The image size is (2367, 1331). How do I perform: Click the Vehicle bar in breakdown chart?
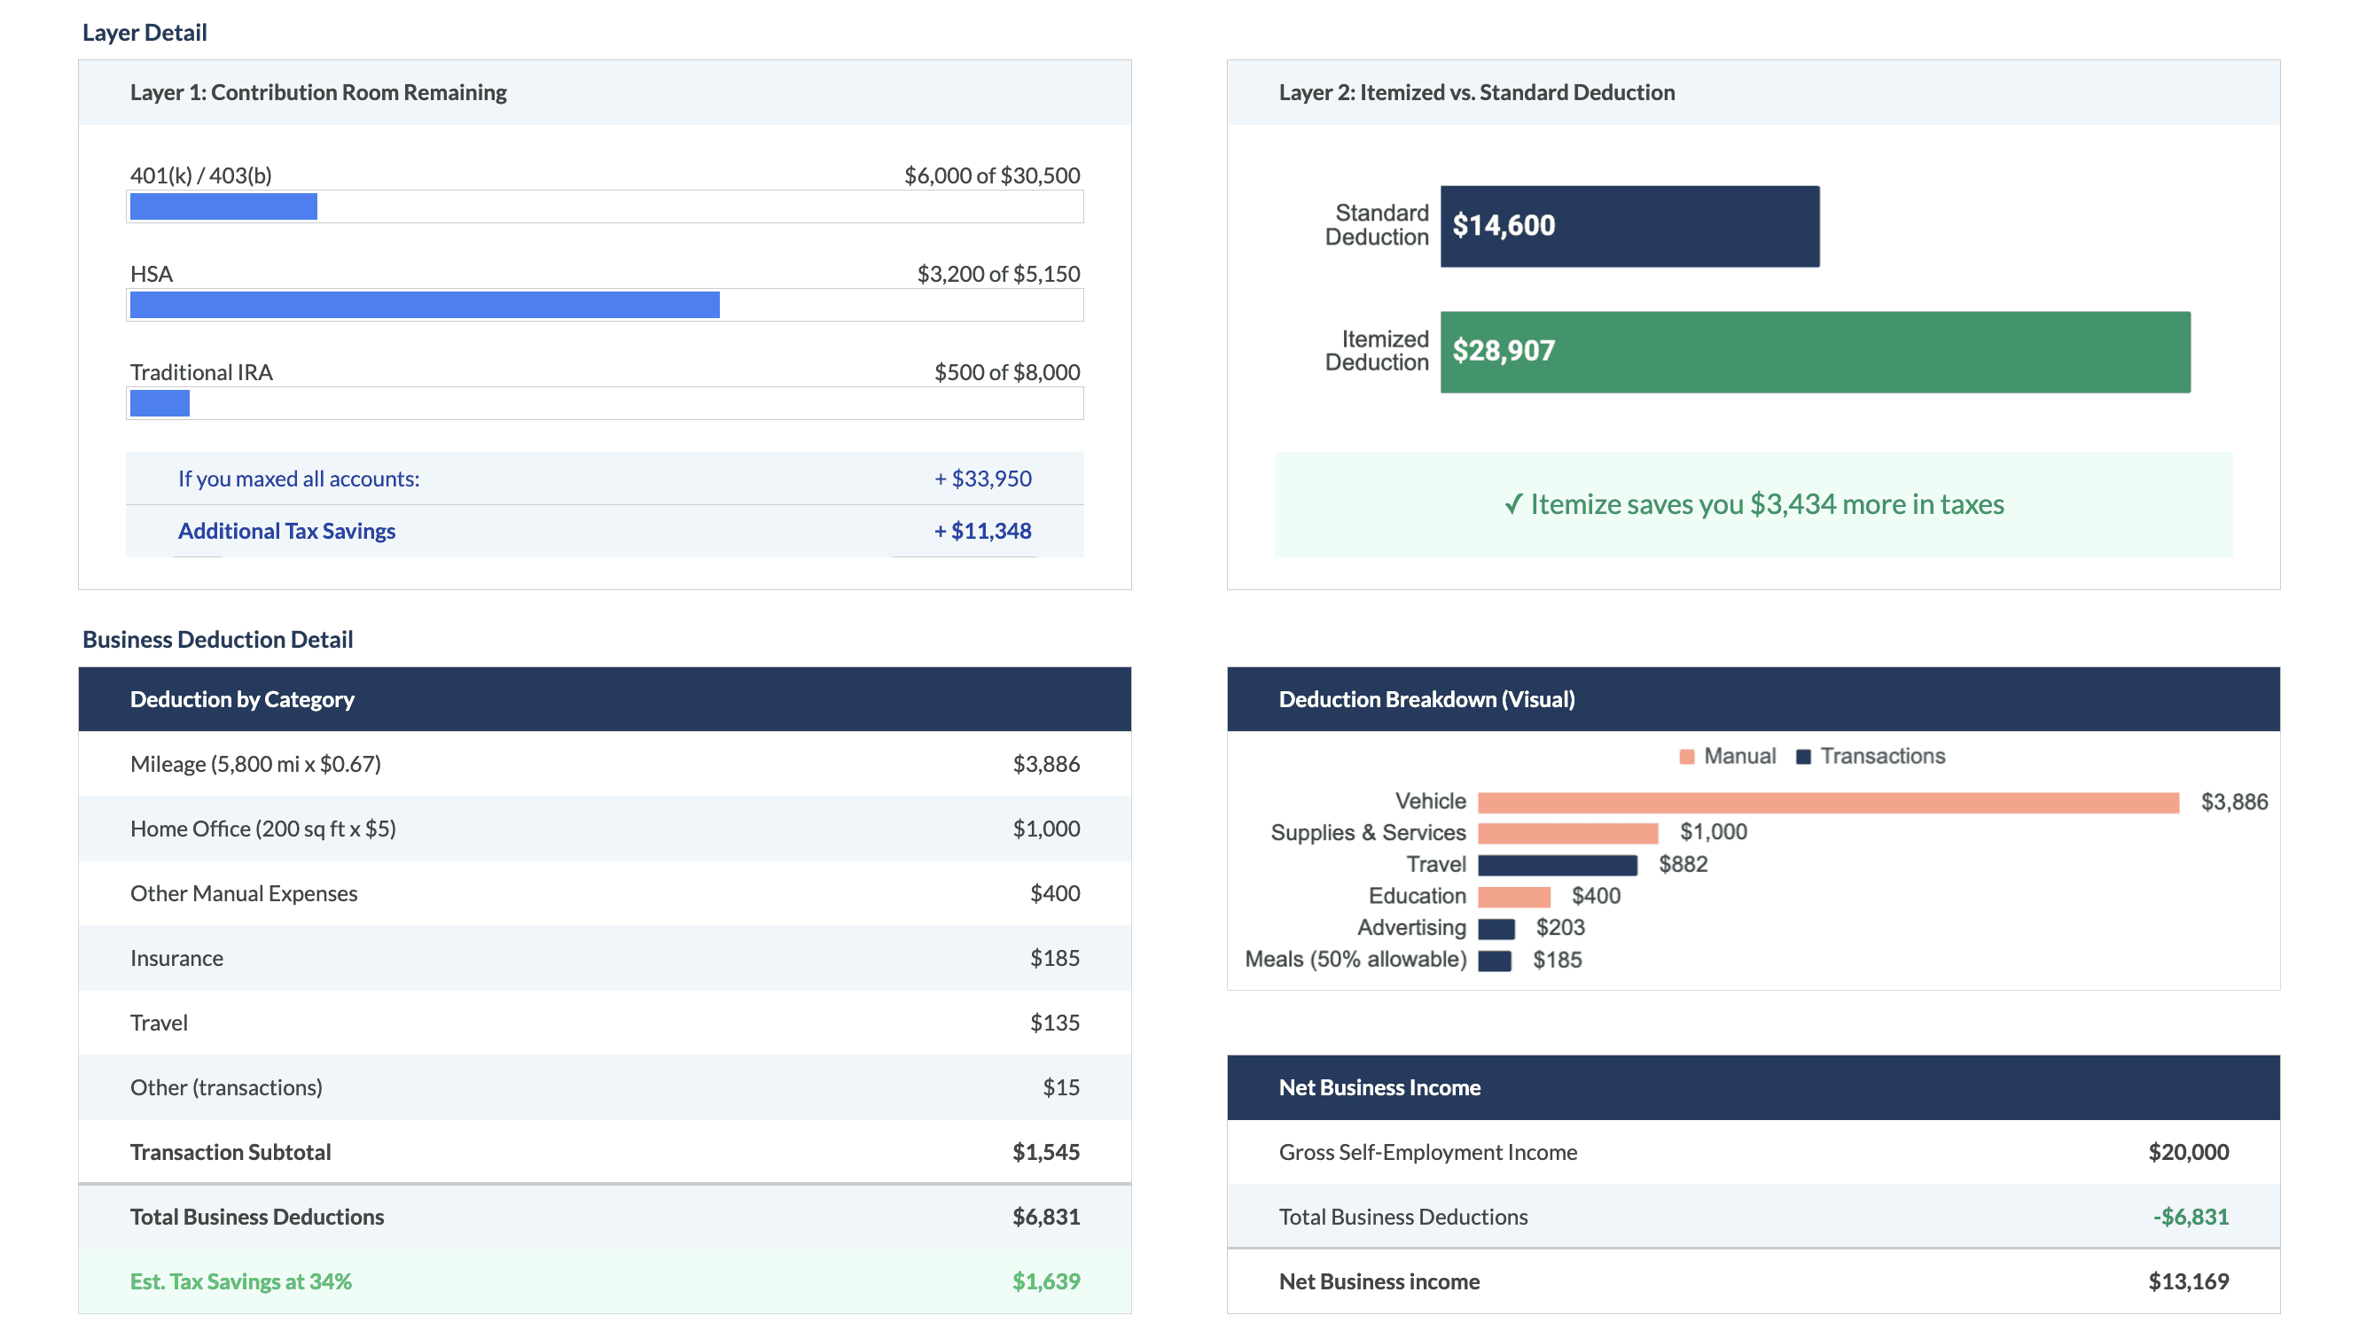coord(1828,803)
